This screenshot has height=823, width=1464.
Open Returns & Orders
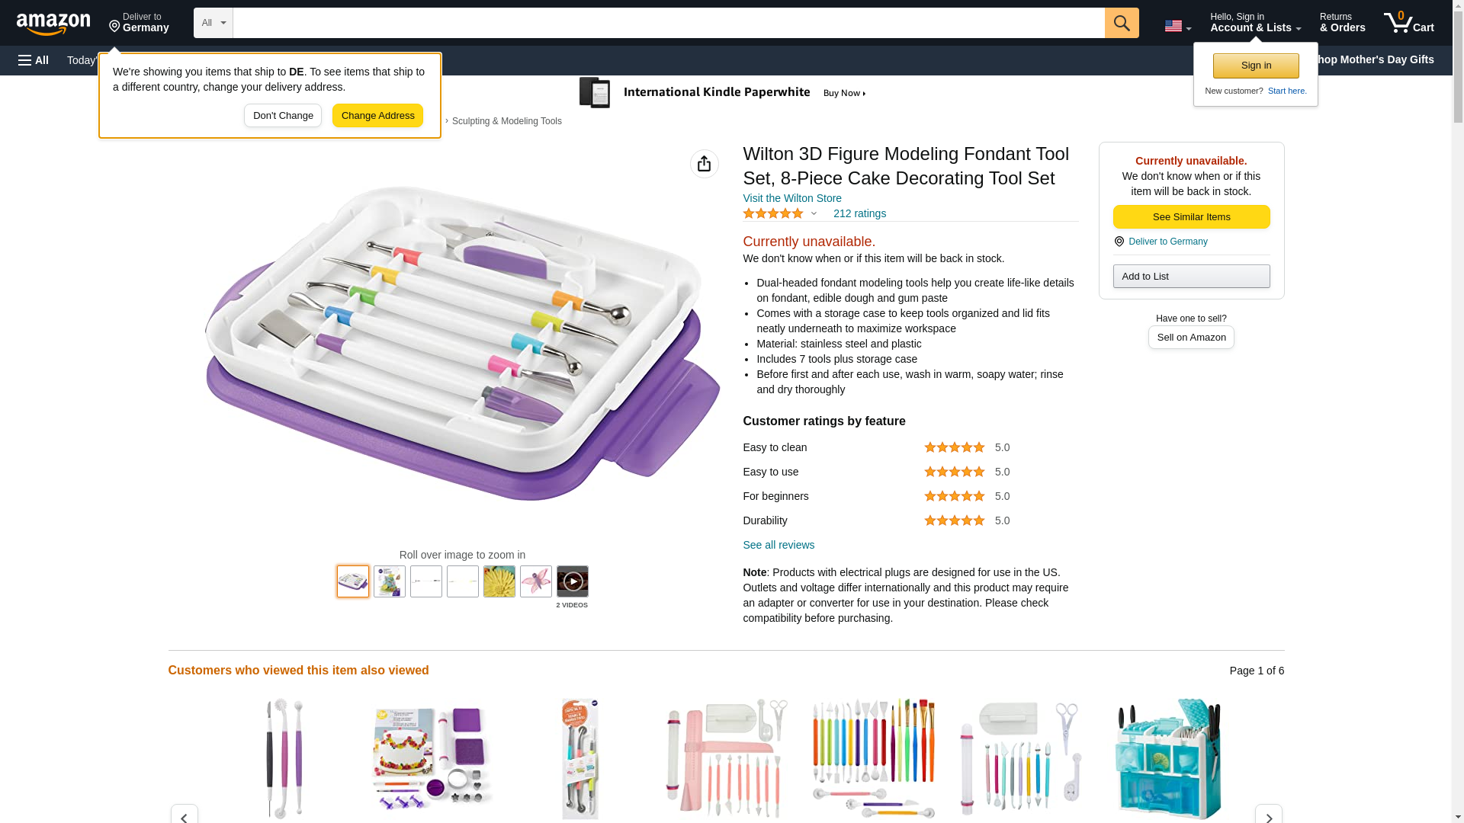click(x=1342, y=23)
